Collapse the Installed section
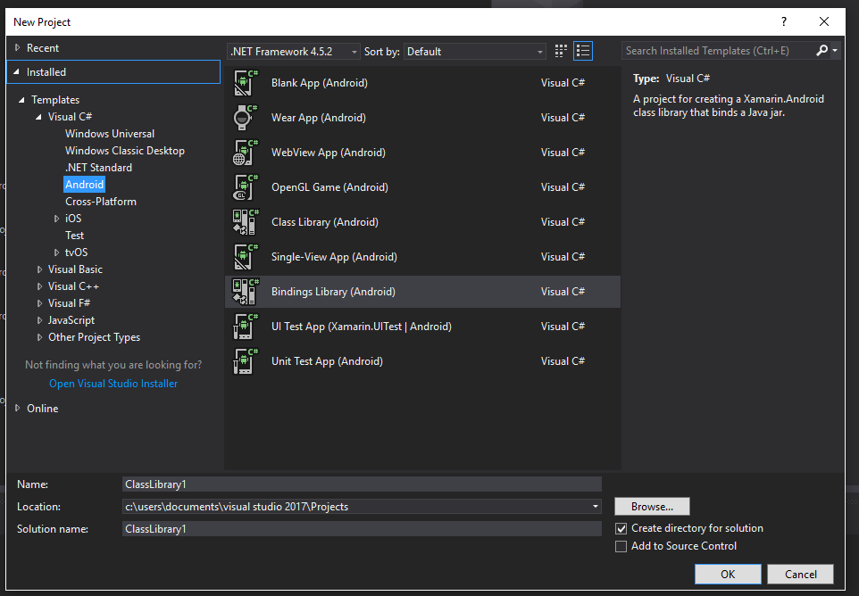859x596 pixels. pyautogui.click(x=16, y=72)
